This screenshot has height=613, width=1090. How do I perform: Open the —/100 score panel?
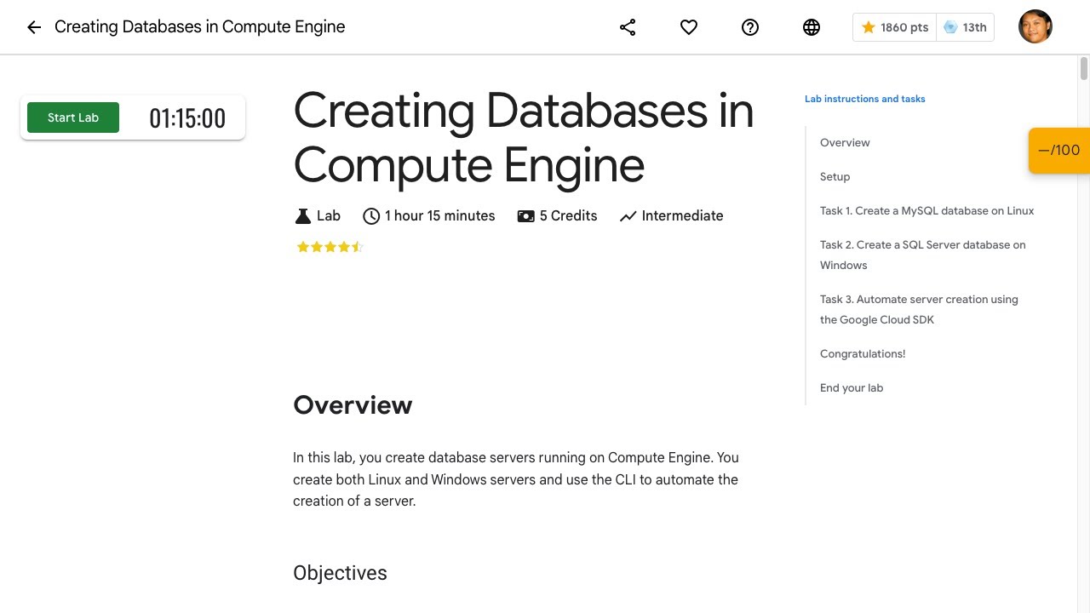pos(1059,151)
